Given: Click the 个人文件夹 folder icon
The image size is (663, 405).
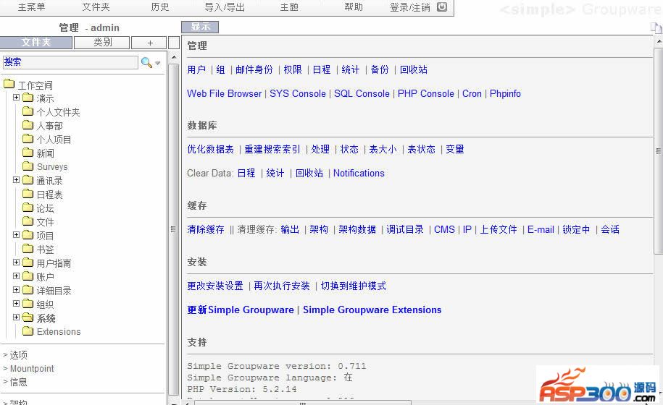Looking at the screenshot, I should click(x=28, y=111).
